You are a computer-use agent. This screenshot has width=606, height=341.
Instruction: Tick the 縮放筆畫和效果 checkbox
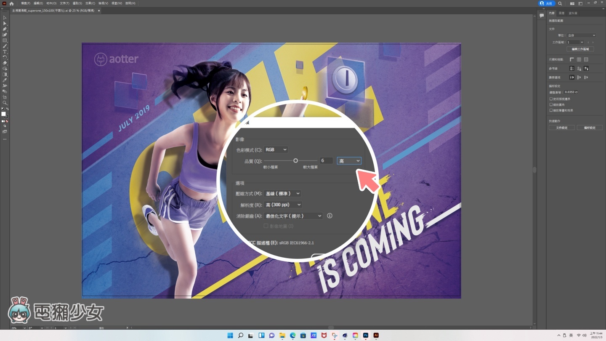pyautogui.click(x=551, y=110)
